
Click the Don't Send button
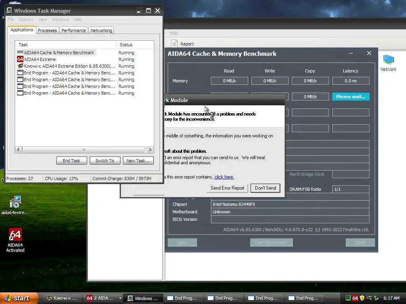click(265, 188)
